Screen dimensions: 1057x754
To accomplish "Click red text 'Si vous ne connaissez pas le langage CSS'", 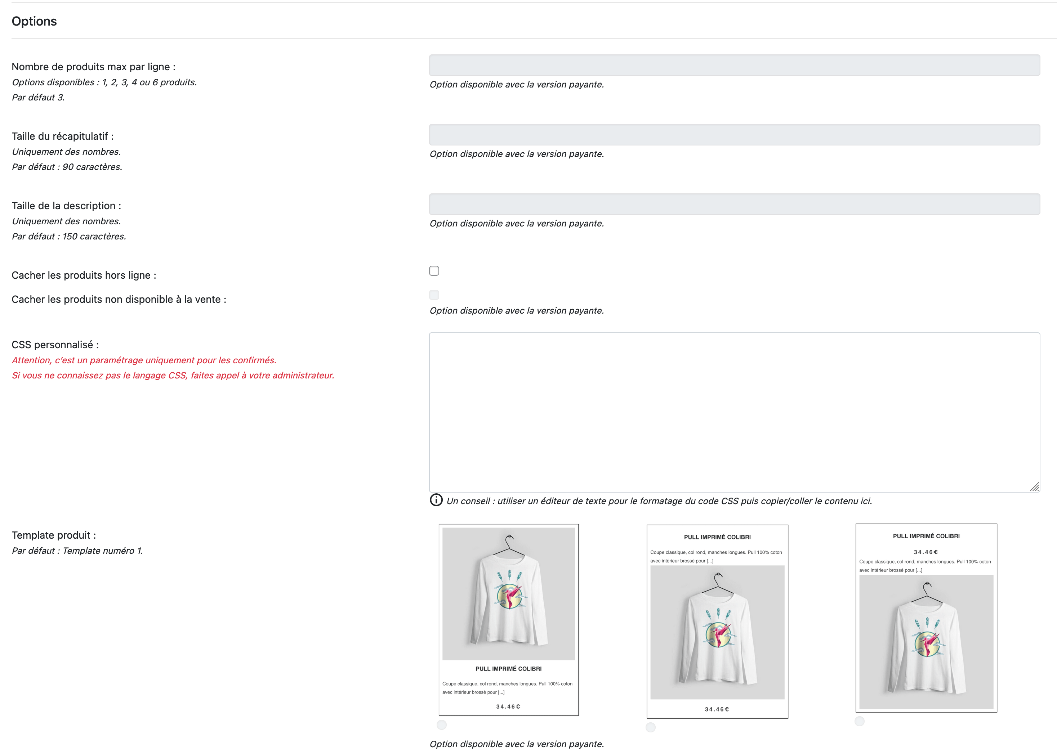I will pyautogui.click(x=99, y=376).
